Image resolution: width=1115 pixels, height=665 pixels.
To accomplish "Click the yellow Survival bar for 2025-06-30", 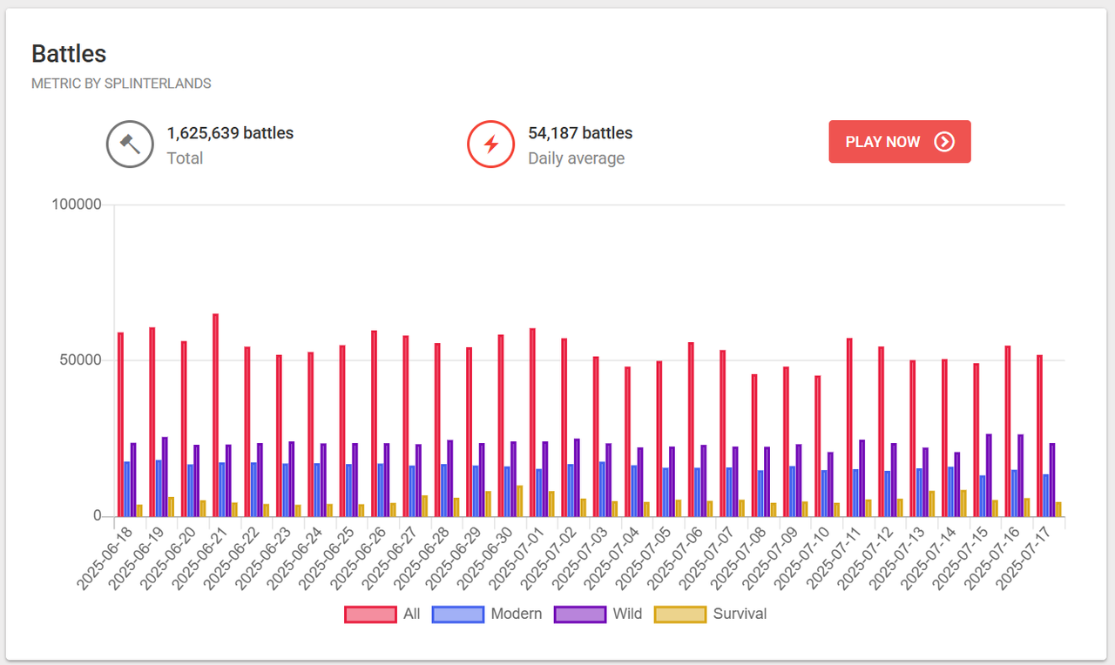I will coord(520,501).
